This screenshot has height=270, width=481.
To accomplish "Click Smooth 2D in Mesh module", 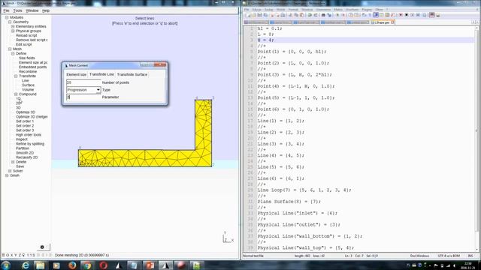I will (x=25, y=153).
